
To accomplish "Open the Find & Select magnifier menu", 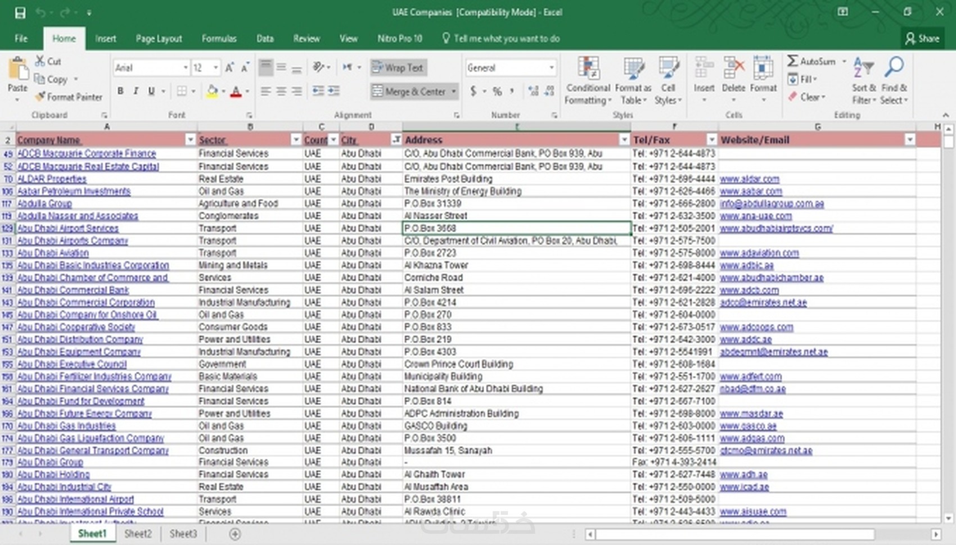I will tap(894, 81).
